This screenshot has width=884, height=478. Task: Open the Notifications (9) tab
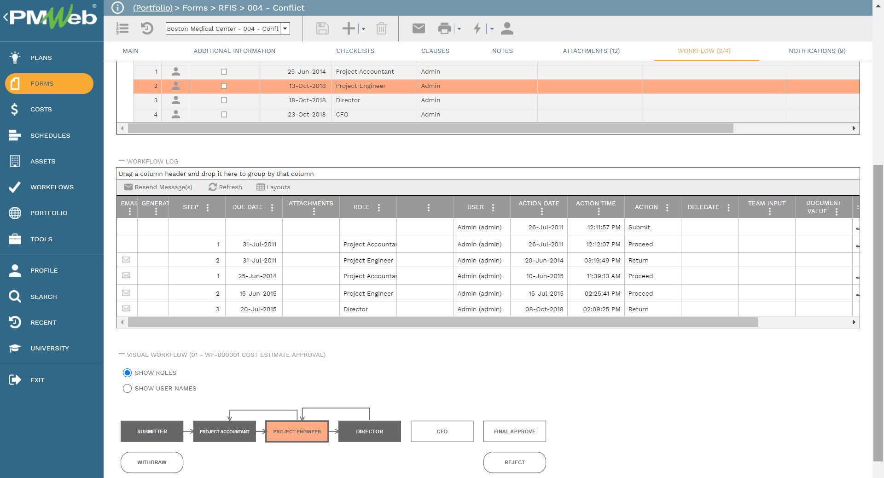point(817,51)
